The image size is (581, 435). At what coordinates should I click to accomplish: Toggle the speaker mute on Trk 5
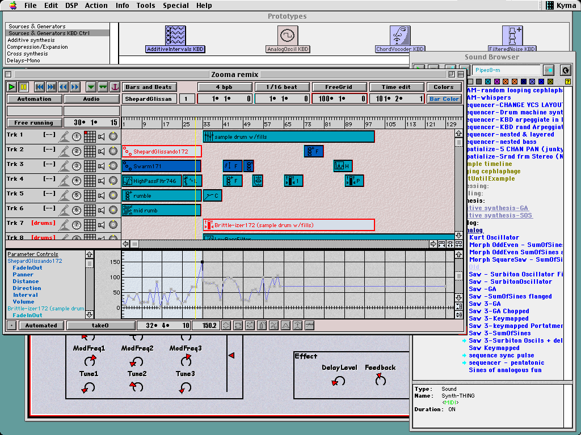click(x=101, y=195)
